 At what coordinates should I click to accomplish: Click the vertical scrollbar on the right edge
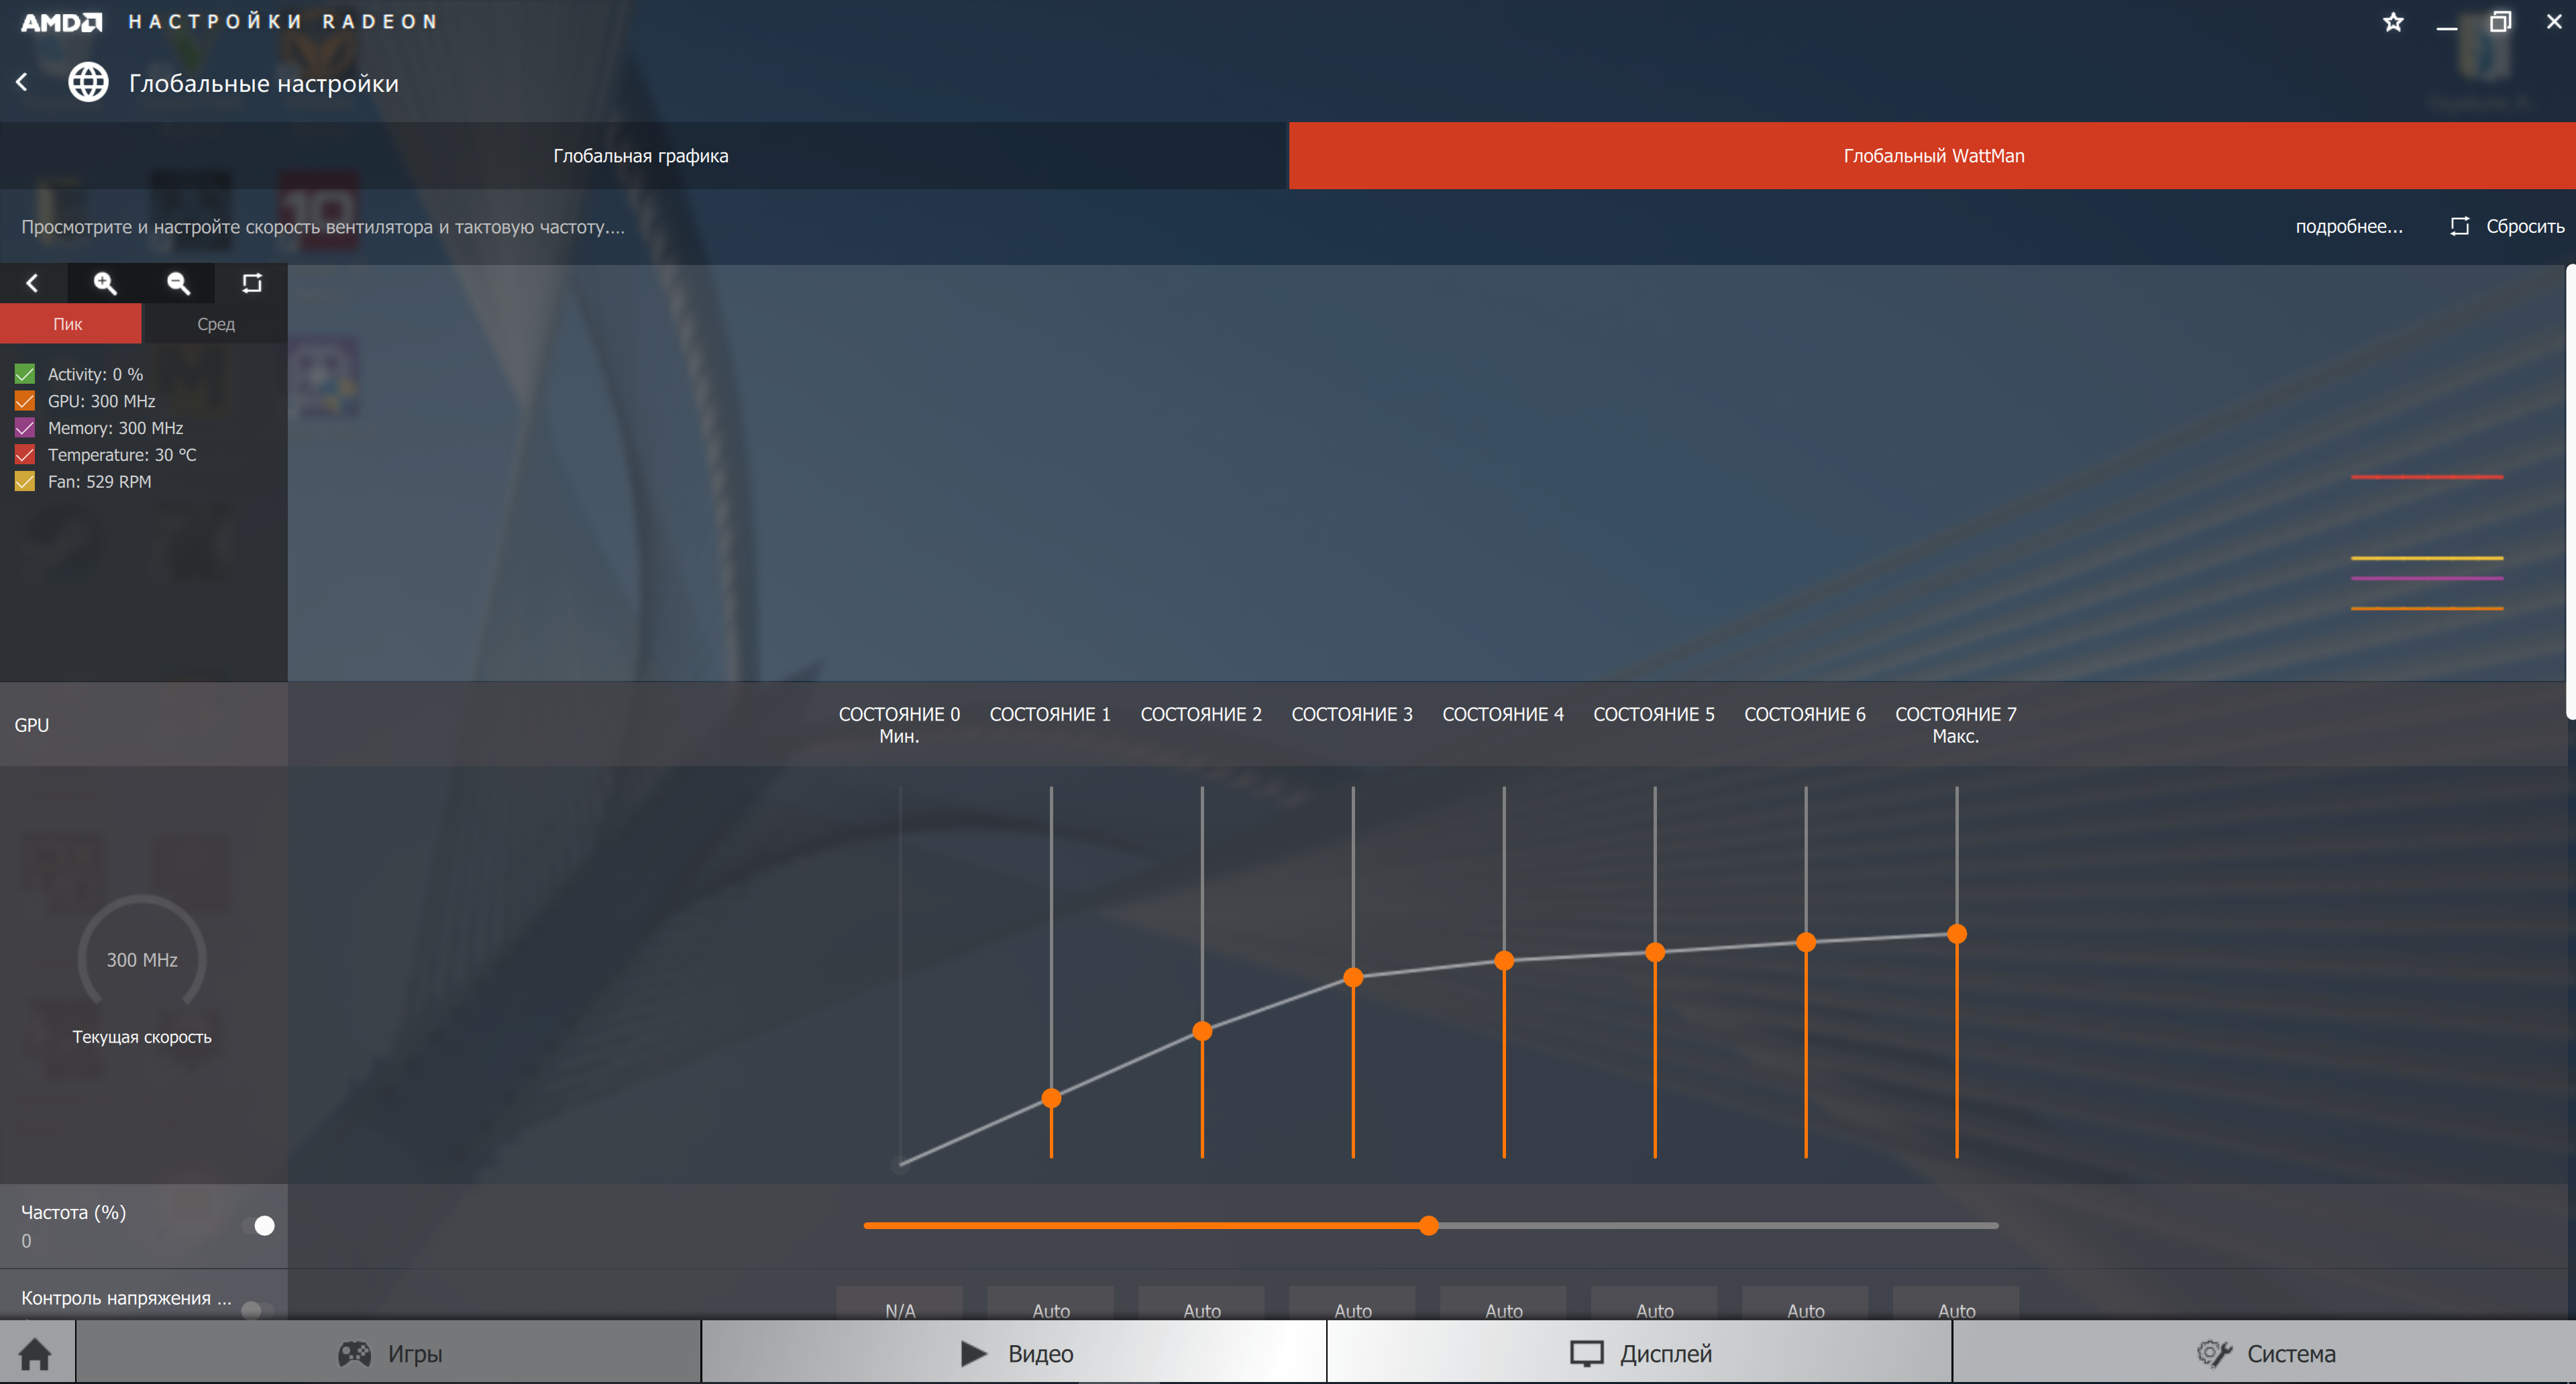click(2570, 491)
